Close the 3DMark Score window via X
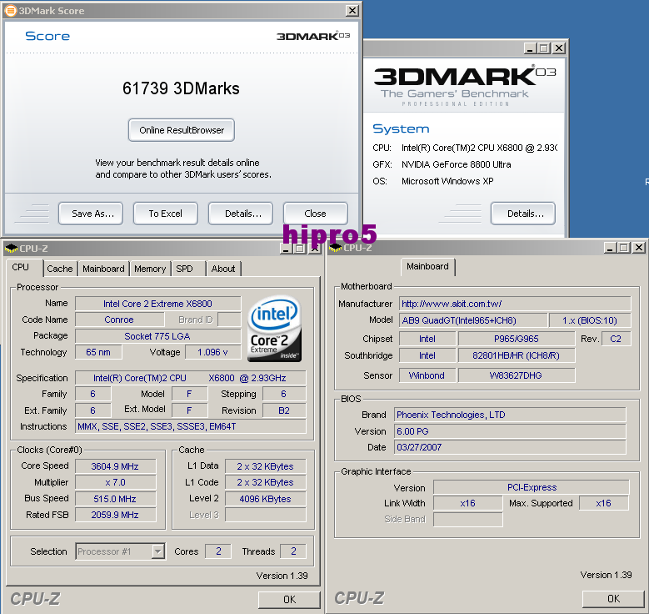 352,11
